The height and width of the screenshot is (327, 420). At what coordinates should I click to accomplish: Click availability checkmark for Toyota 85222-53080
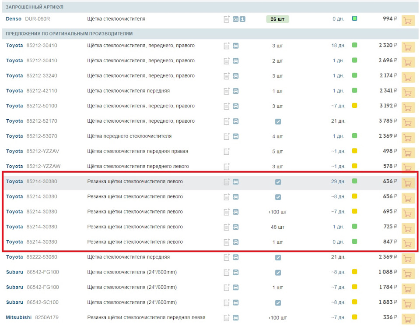(x=278, y=257)
